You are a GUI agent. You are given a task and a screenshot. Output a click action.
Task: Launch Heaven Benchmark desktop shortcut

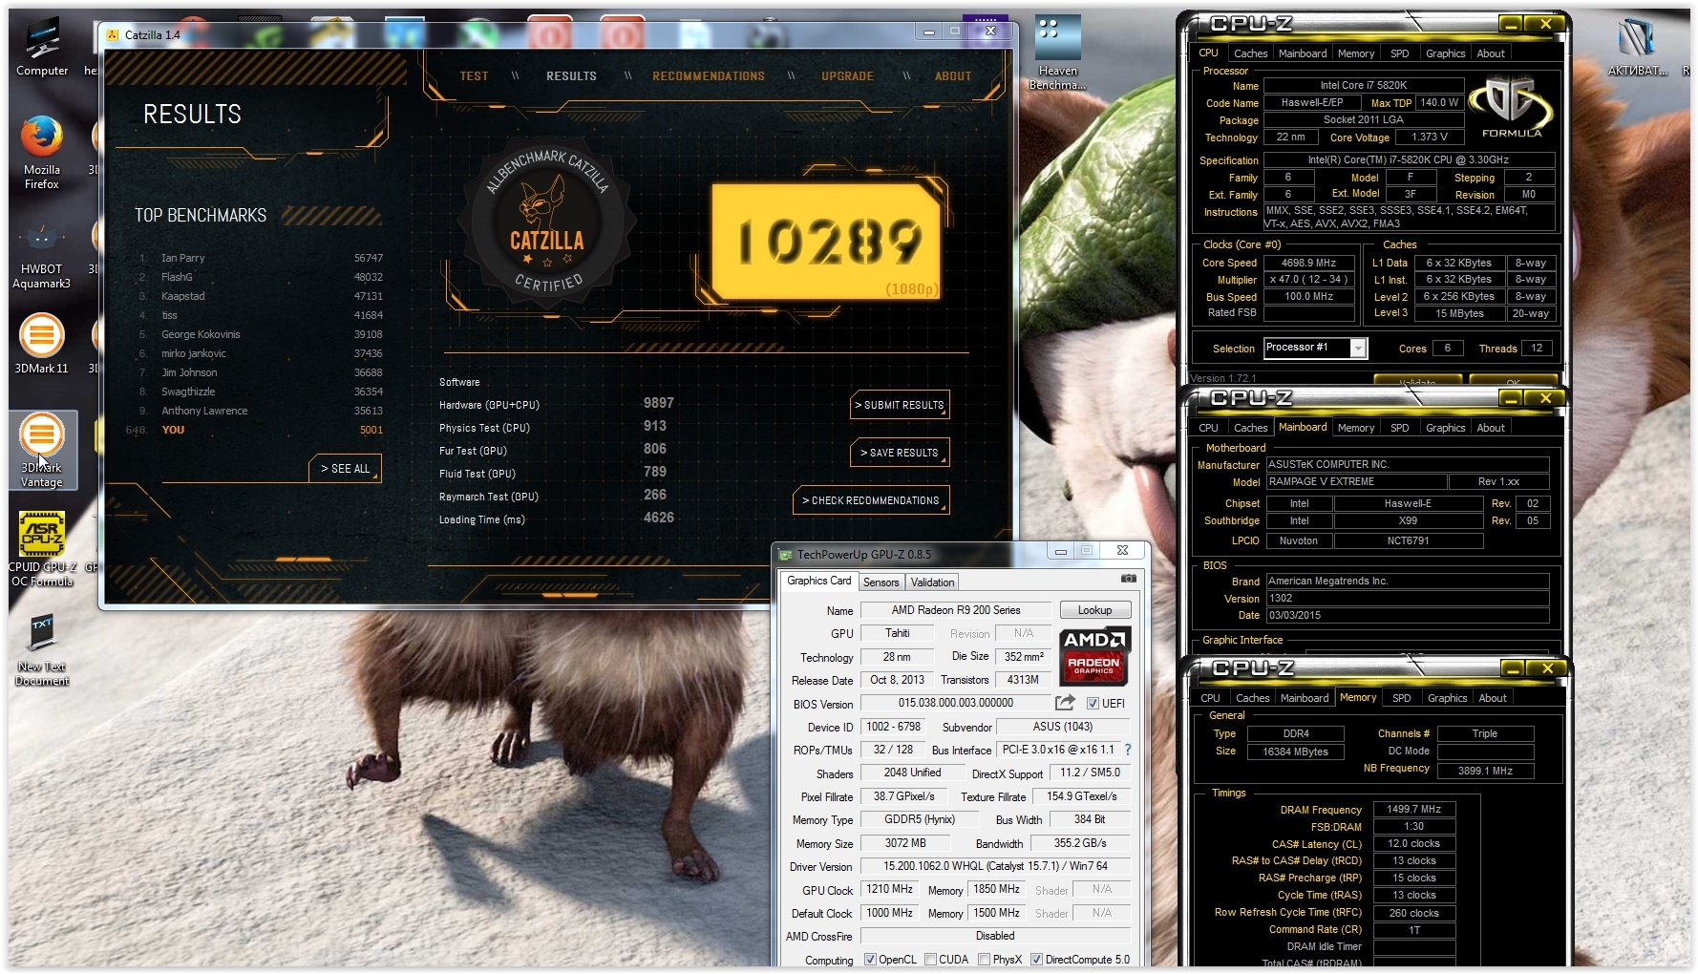pyautogui.click(x=1058, y=53)
